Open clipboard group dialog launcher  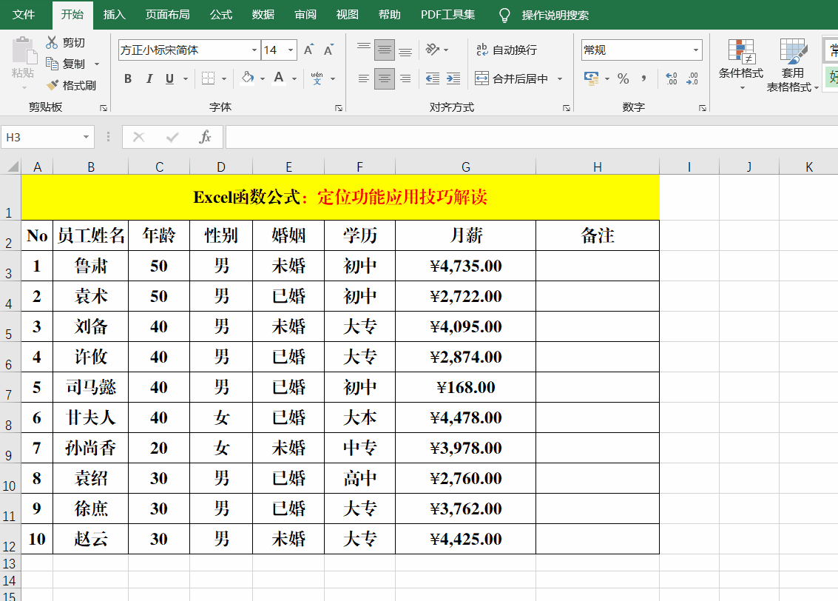pyautogui.click(x=103, y=108)
